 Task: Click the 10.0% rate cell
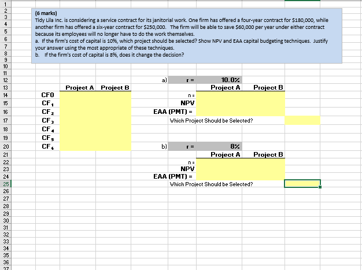point(219,80)
